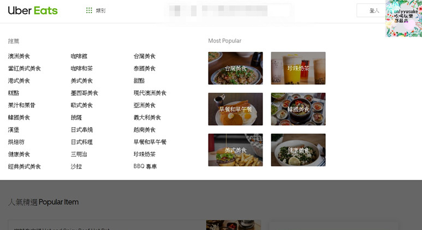Select 當紅美式美食 category link
422x230 pixels.
tap(24, 69)
